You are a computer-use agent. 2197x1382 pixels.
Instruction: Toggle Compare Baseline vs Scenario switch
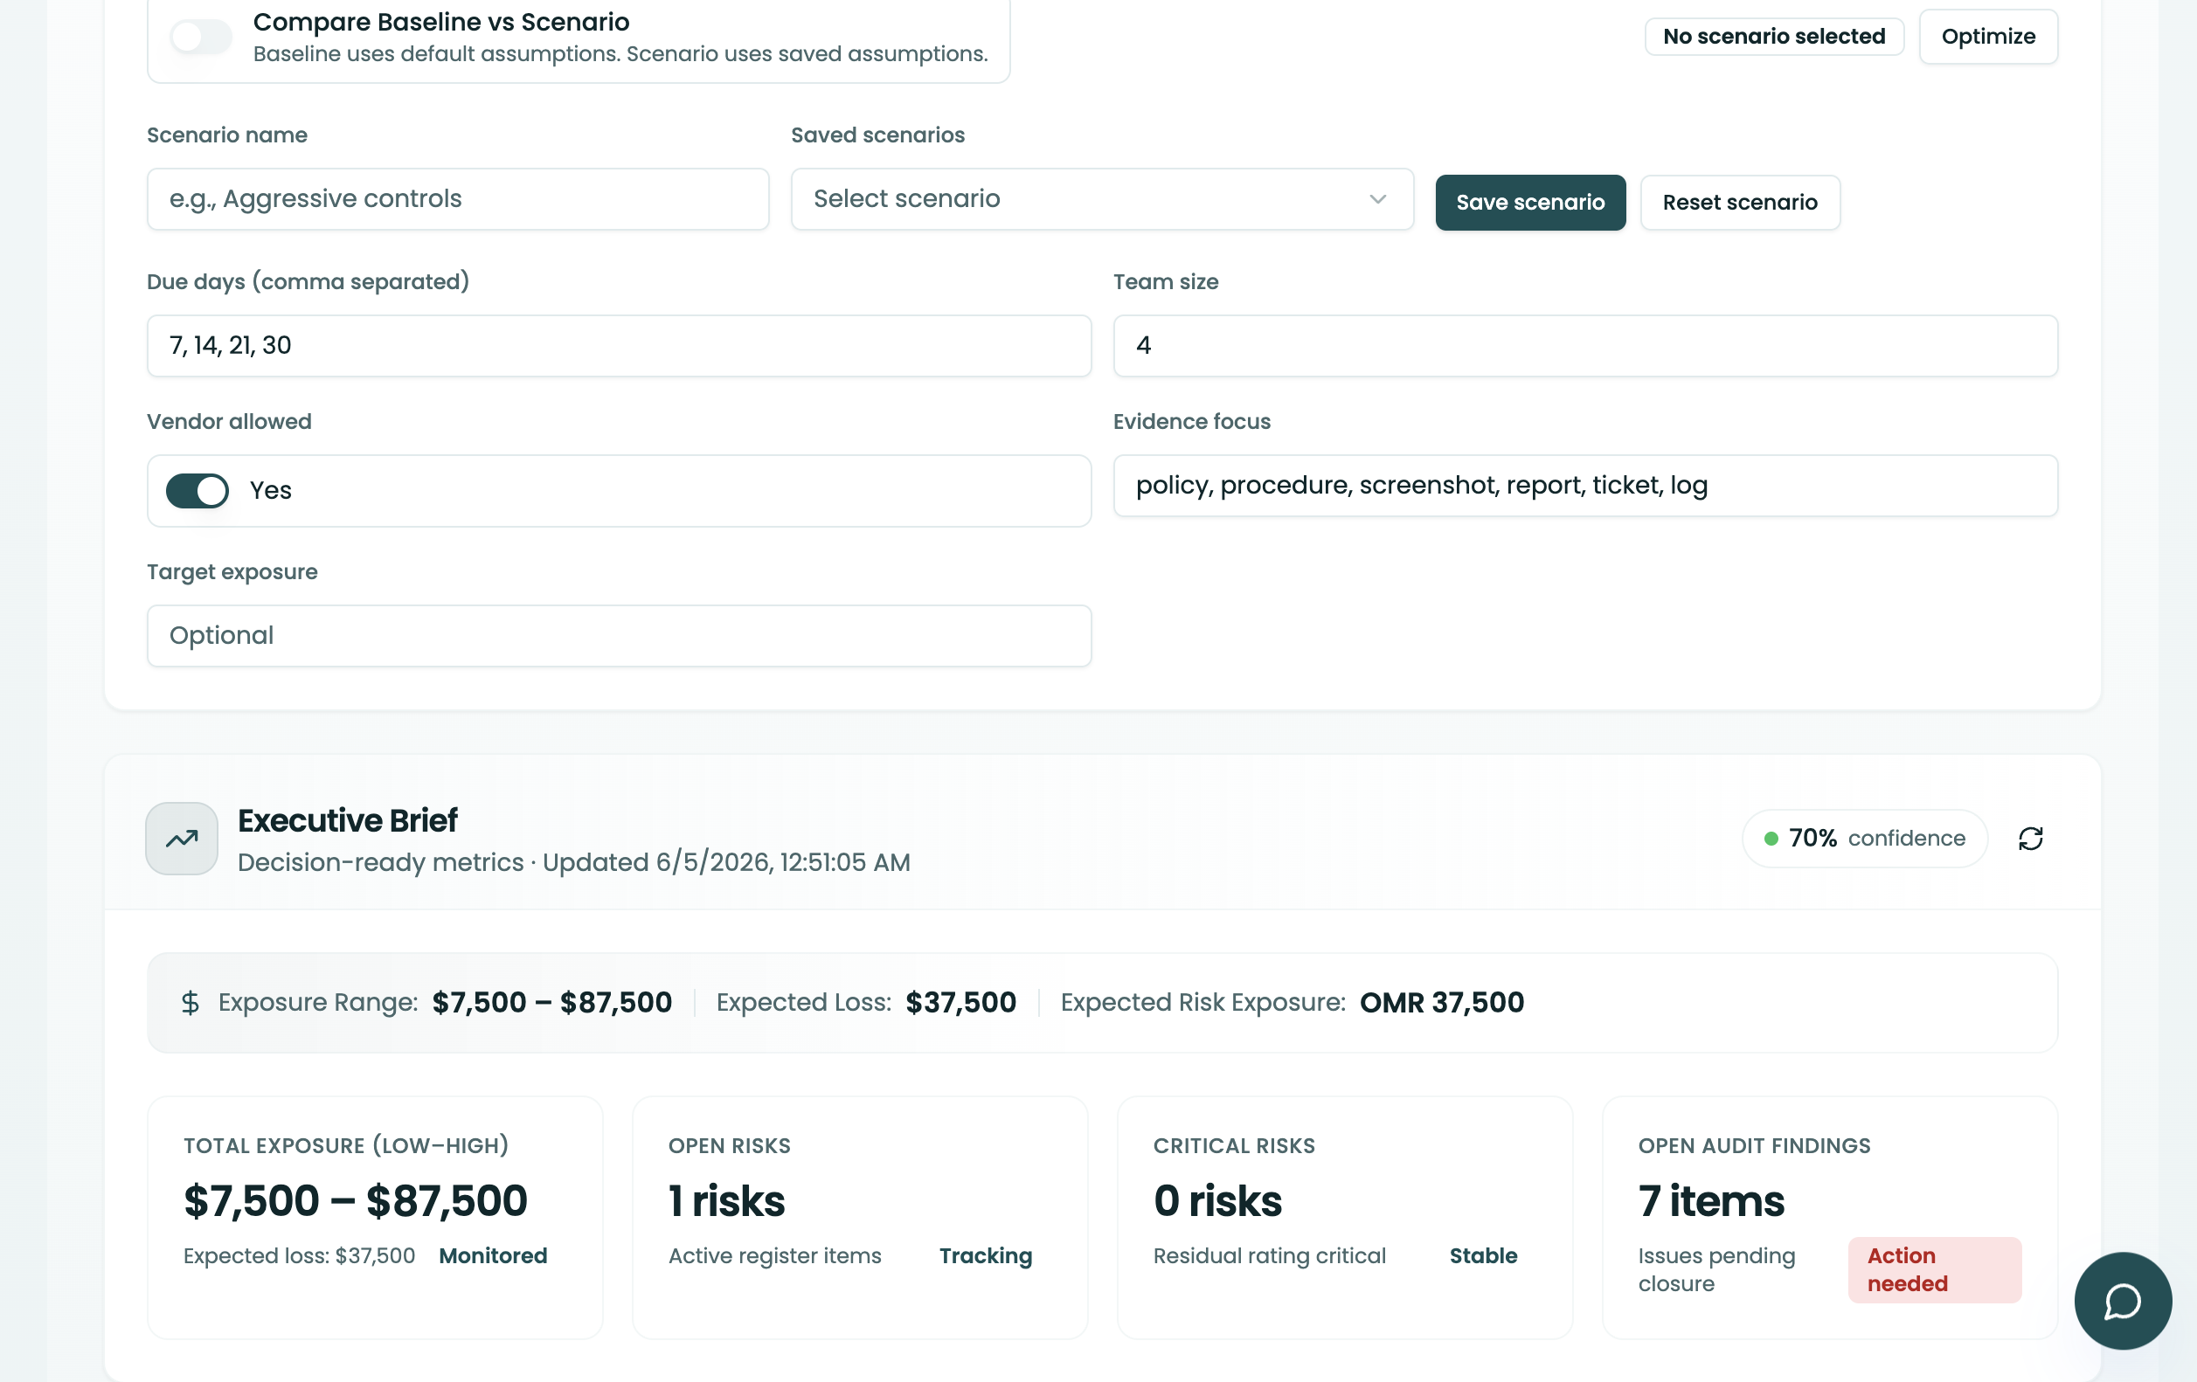click(x=201, y=37)
